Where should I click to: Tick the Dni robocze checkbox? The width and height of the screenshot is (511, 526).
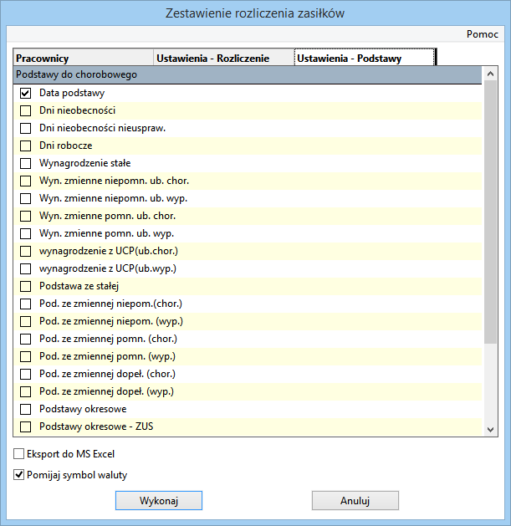(25, 146)
